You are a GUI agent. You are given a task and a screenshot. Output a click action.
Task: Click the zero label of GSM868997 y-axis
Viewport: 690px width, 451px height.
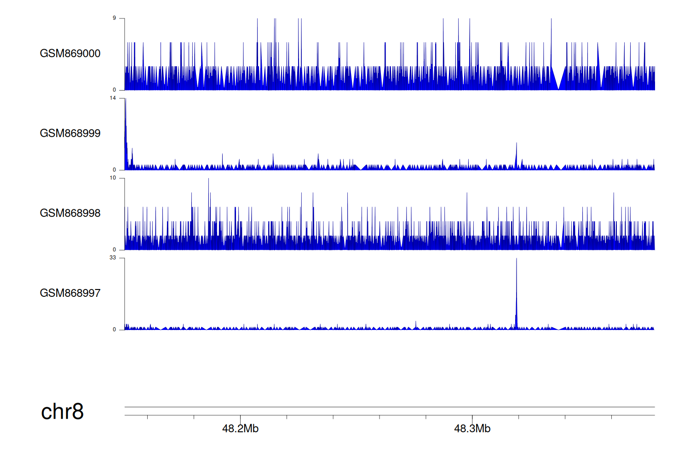[x=114, y=330]
